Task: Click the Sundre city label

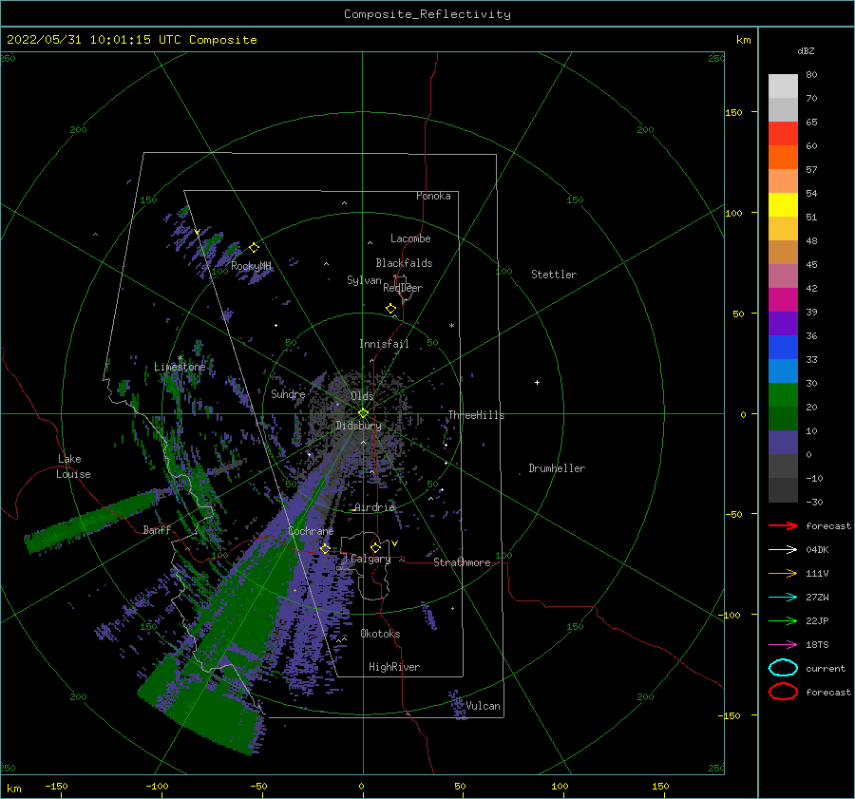Action: pos(288,393)
